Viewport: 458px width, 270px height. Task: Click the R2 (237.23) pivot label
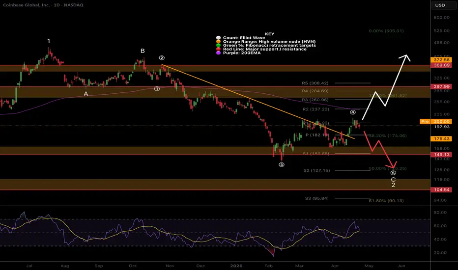pos(316,109)
